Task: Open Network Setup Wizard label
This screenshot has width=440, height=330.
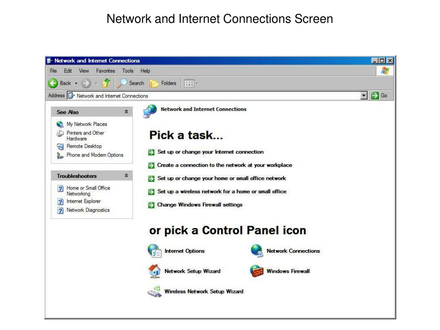Action: pos(192,271)
